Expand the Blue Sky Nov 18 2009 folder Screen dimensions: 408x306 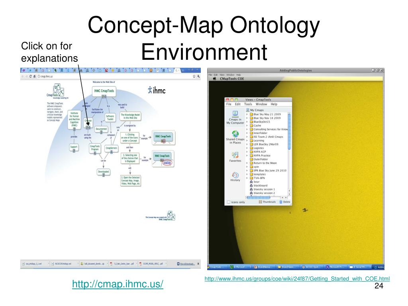point(247,118)
